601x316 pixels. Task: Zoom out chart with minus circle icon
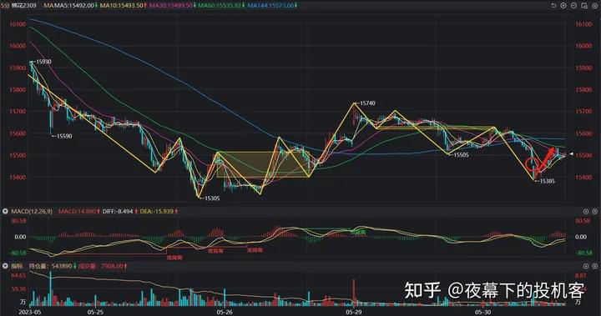pyautogui.click(x=573, y=5)
